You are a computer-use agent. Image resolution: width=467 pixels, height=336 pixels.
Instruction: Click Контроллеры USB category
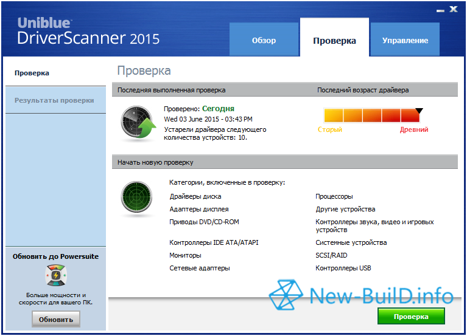[x=343, y=268]
